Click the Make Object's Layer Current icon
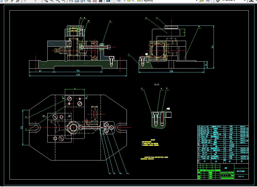This screenshot has height=187, width=257. (x=202, y=1)
